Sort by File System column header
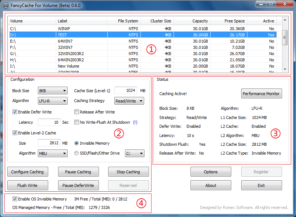Viewport: 296px width, 217px height. click(x=124, y=21)
